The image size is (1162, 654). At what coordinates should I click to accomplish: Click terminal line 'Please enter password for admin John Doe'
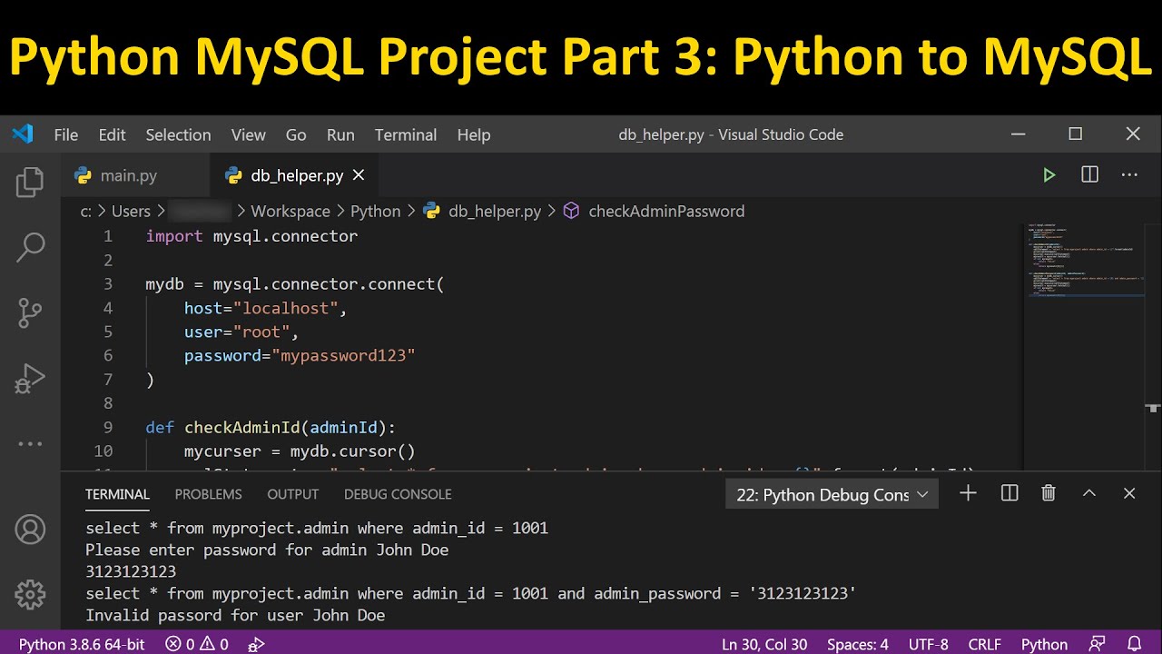click(x=267, y=550)
